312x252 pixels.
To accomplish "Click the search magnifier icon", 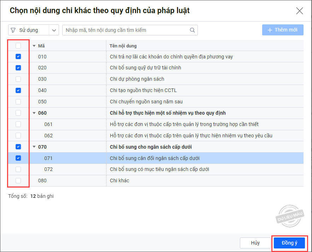I will click(192, 30).
